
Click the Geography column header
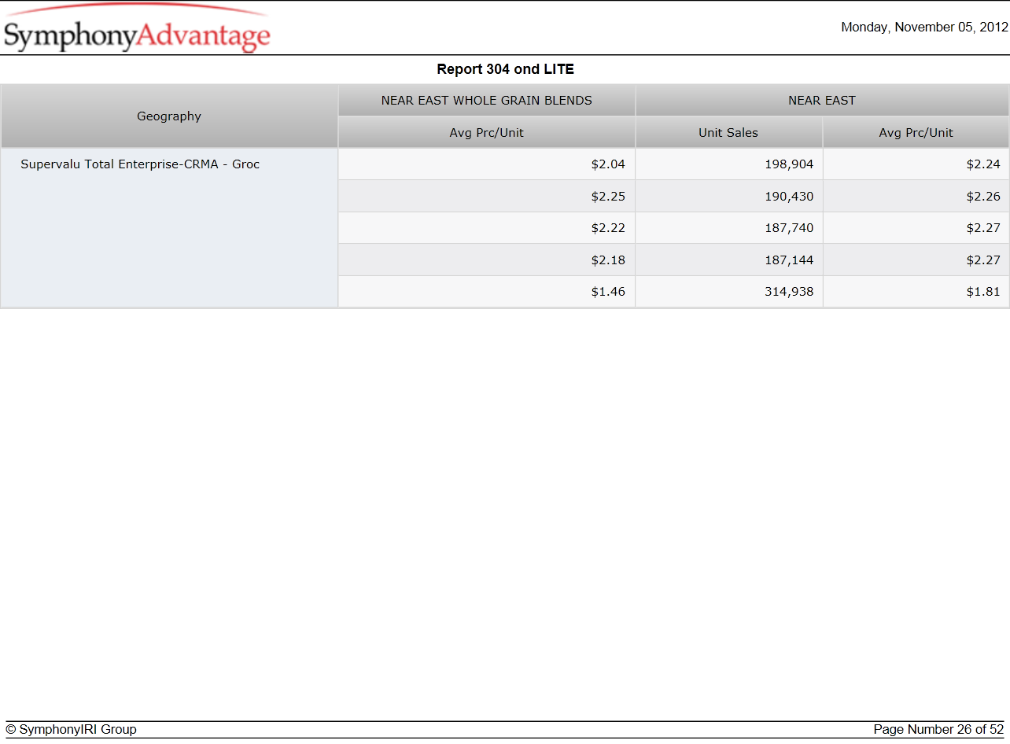coord(169,116)
